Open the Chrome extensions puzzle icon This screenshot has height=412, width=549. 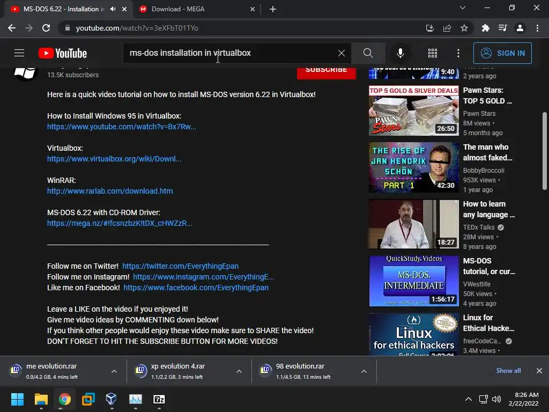485,28
